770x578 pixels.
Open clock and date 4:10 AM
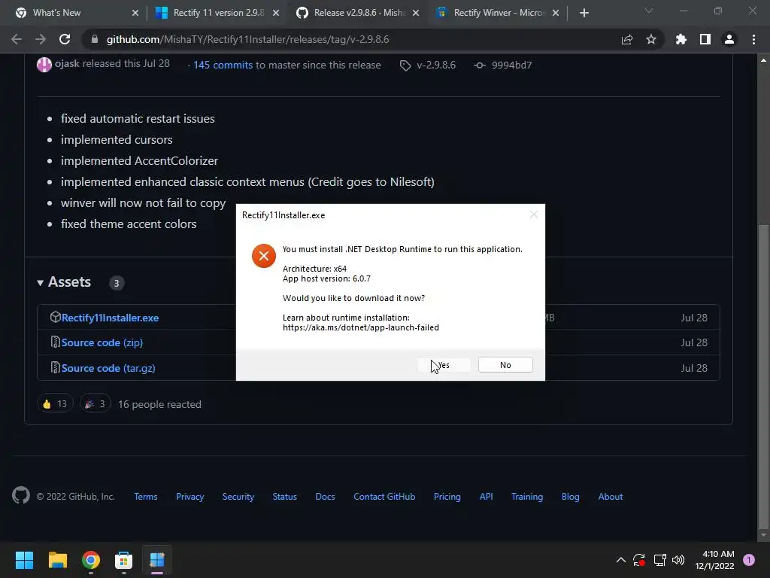pyautogui.click(x=714, y=560)
